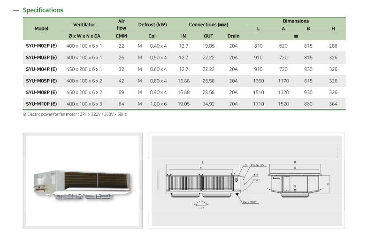The image size is (367, 243).
Task: Click H dimension value 364
Action: tap(333, 104)
